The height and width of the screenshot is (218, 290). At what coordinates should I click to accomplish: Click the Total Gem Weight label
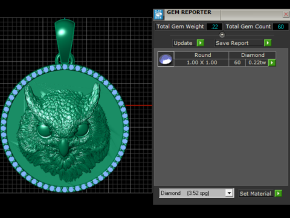click(x=180, y=27)
